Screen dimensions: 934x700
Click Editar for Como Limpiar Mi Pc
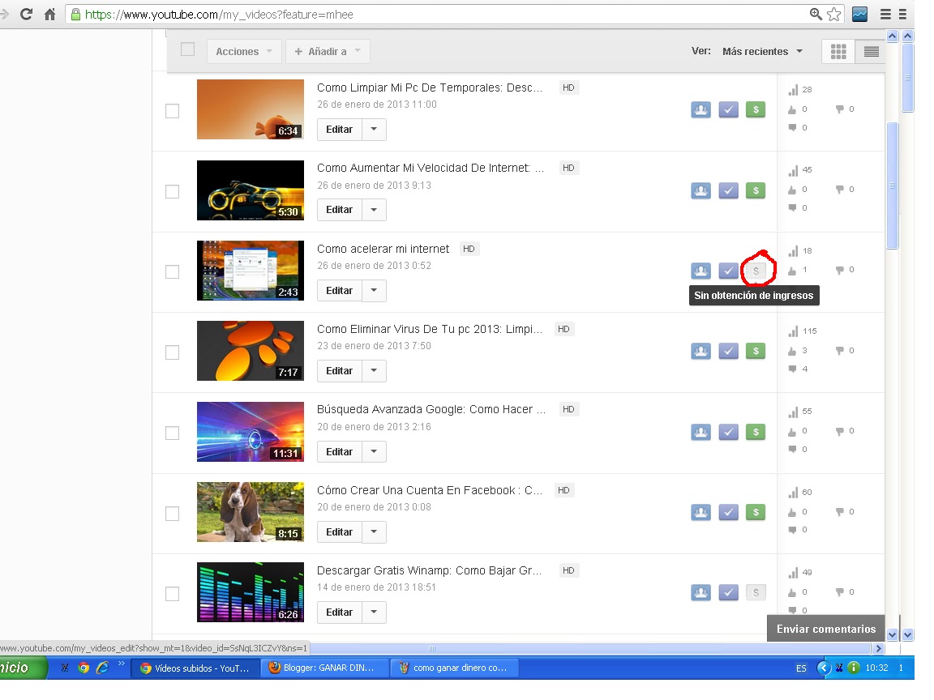pyautogui.click(x=339, y=129)
